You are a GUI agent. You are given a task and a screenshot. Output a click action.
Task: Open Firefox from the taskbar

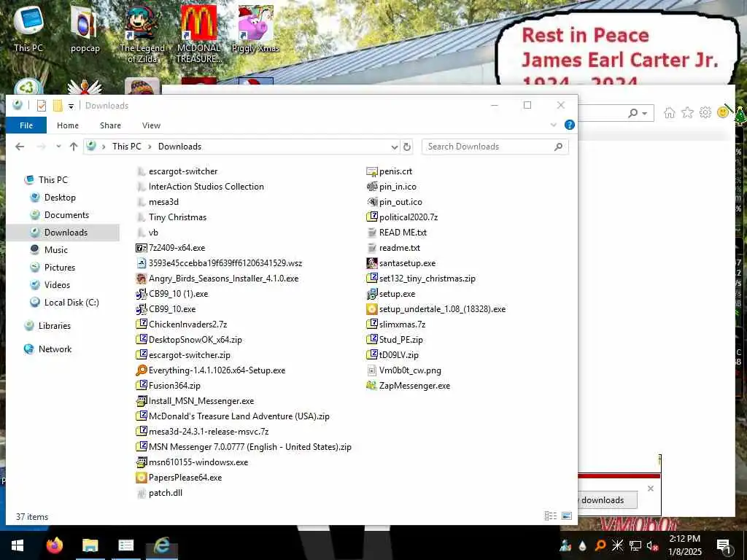coord(54,545)
